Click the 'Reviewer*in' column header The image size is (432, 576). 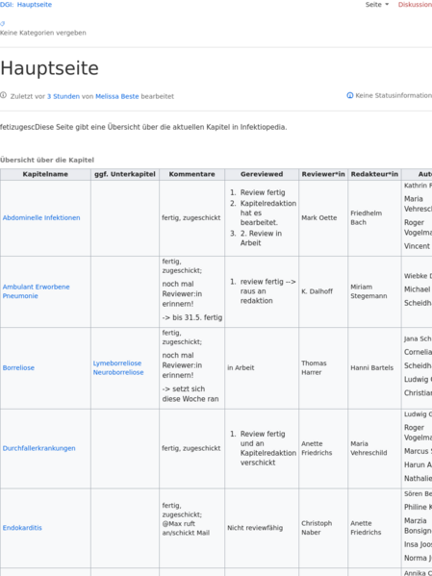[x=323, y=174]
